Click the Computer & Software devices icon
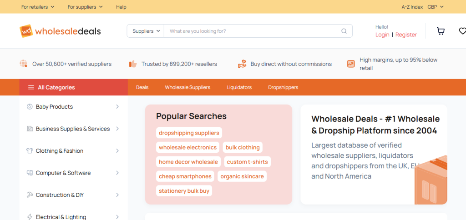The height and width of the screenshot is (220, 466). coord(30,173)
